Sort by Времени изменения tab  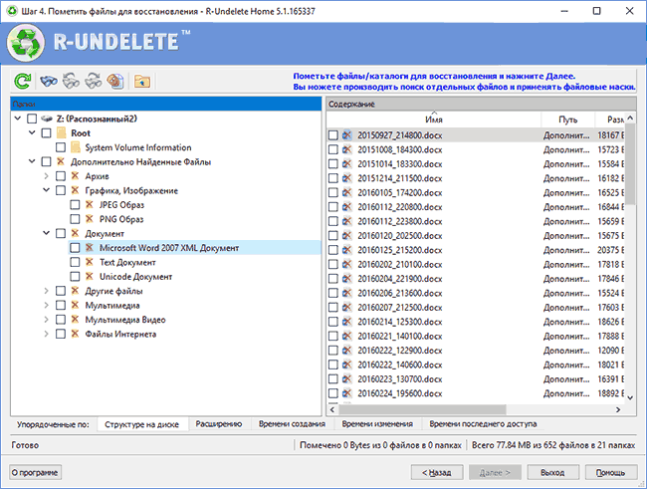(377, 424)
